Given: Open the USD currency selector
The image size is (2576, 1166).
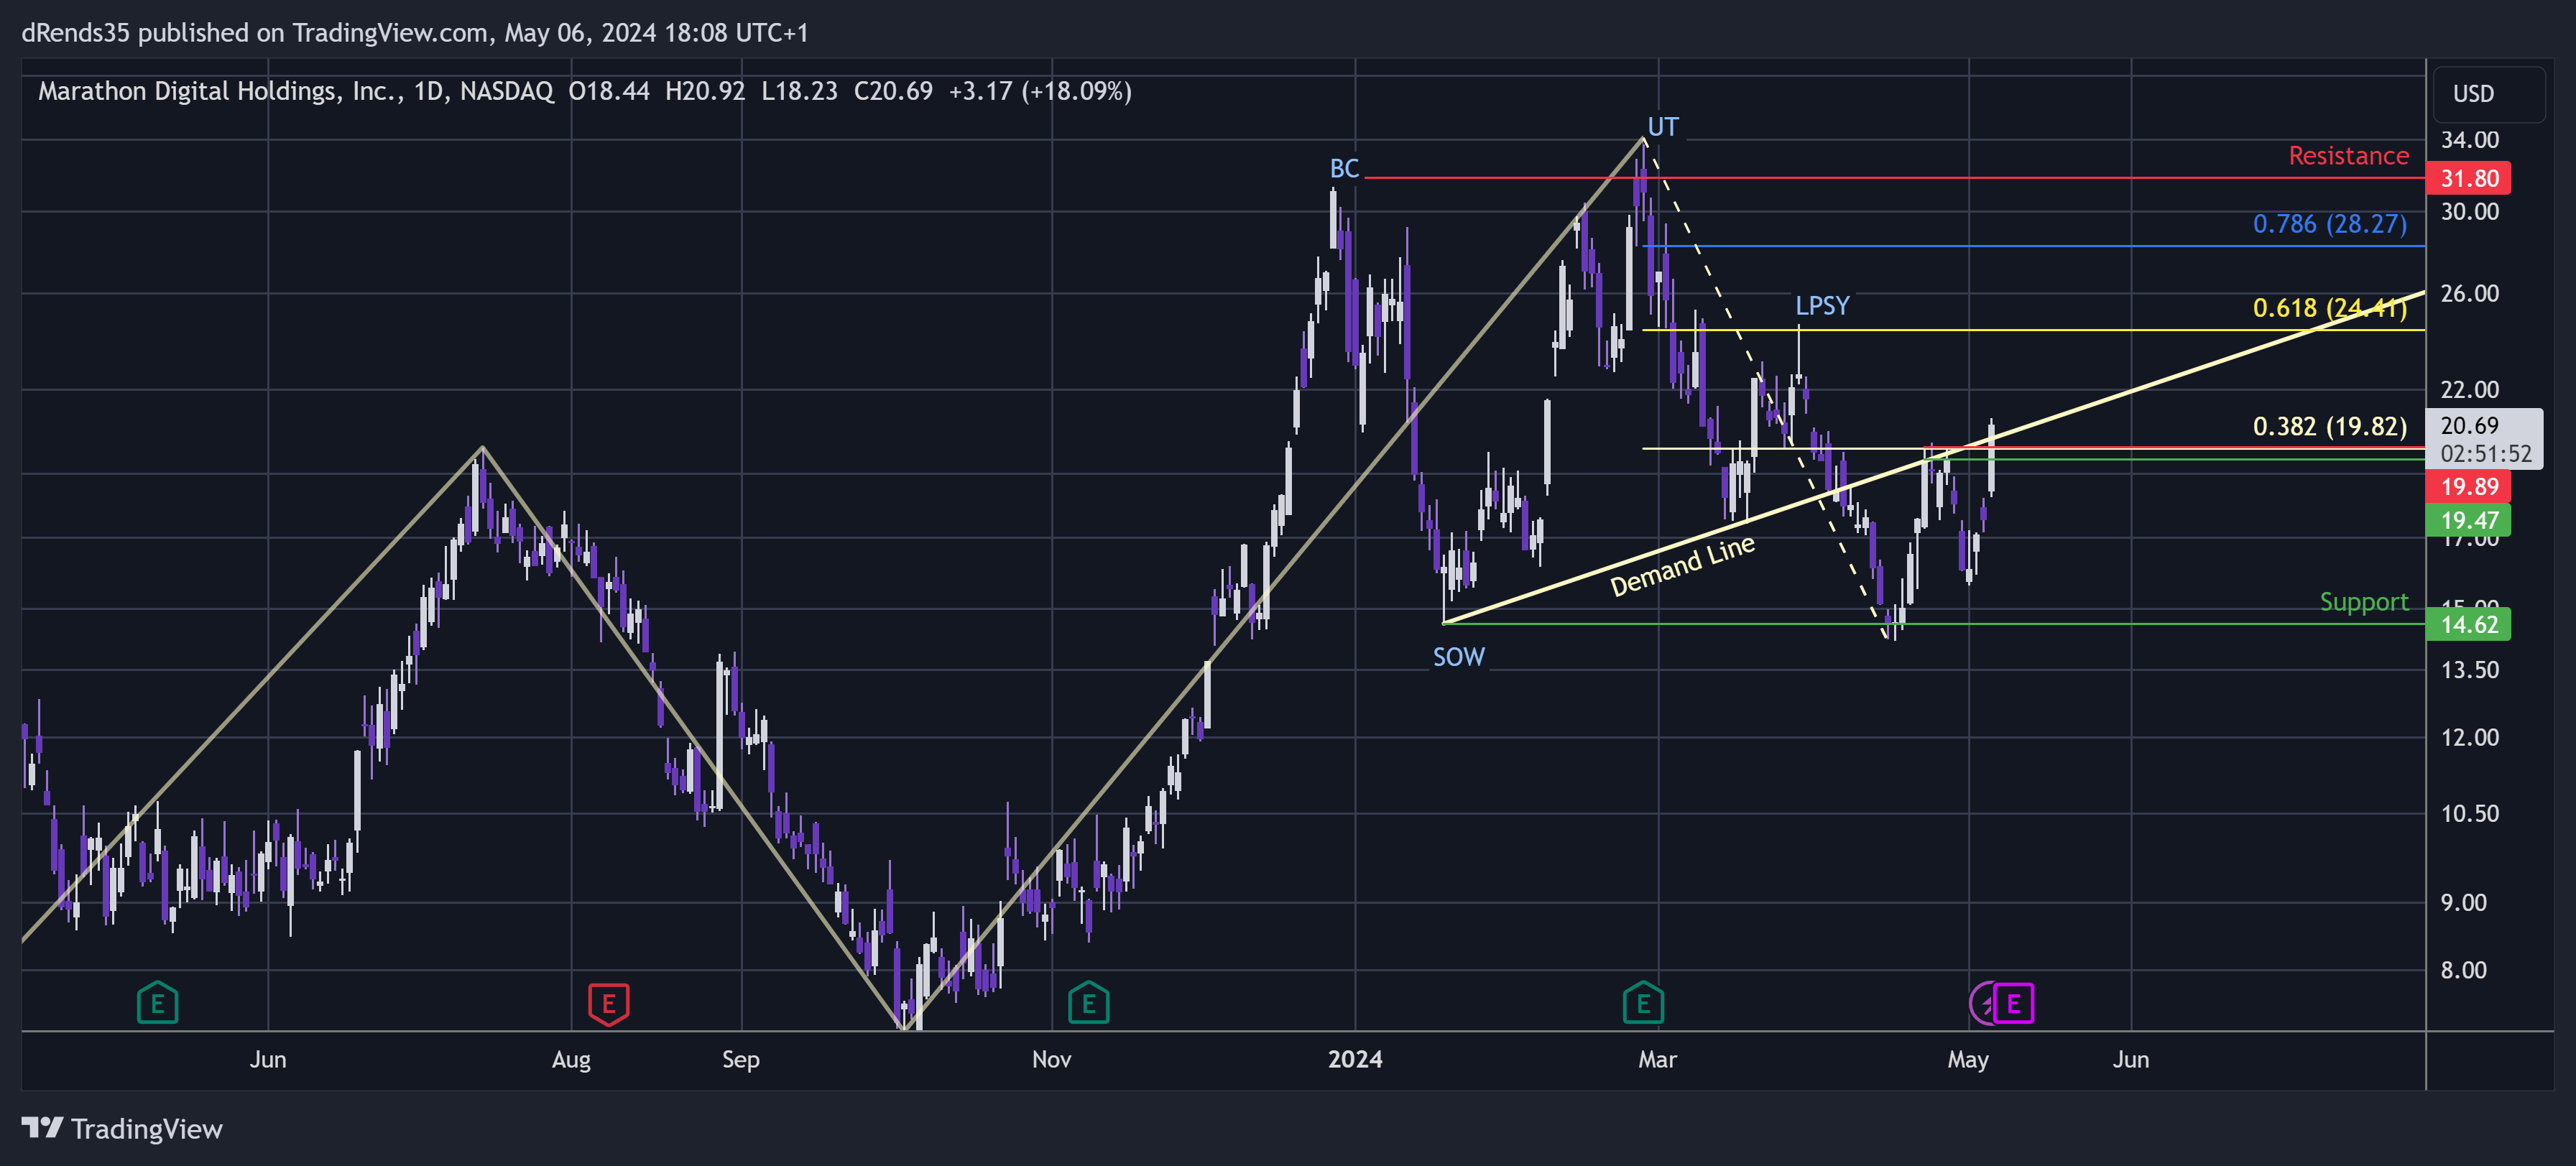Looking at the screenshot, I should [2488, 94].
